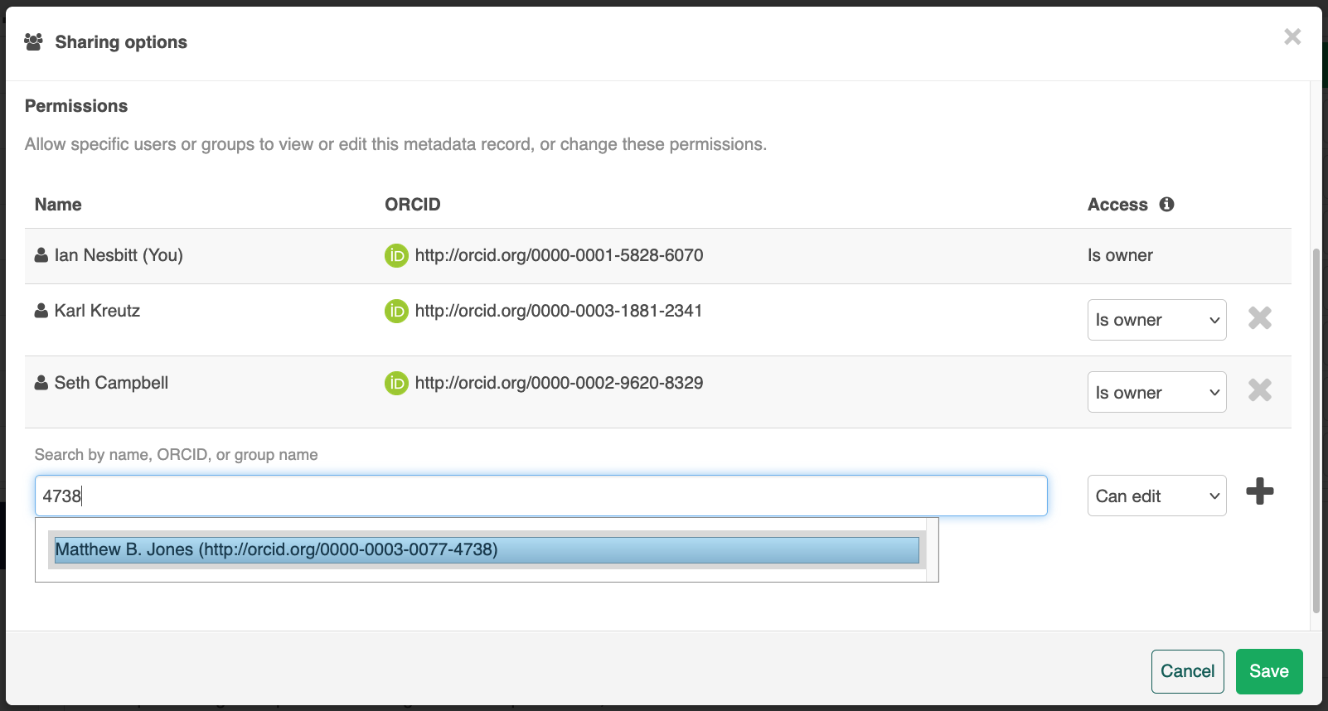Click the 'Ian Nesbitt (You)' name
1328x711 pixels.
click(x=119, y=255)
